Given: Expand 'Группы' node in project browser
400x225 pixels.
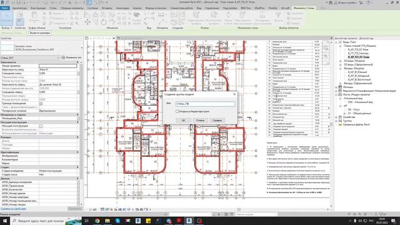Looking at the screenshot, I should (336, 121).
